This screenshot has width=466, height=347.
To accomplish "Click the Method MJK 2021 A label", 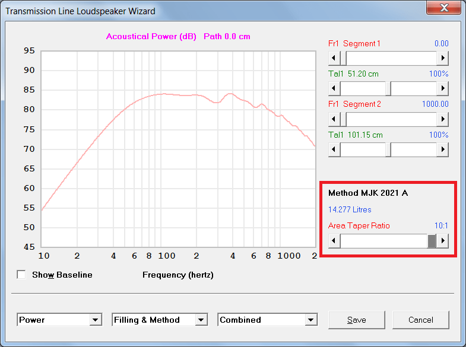I will 368,193.
